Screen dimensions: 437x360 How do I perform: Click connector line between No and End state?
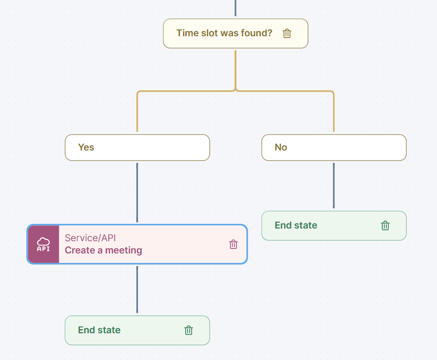pos(334,186)
